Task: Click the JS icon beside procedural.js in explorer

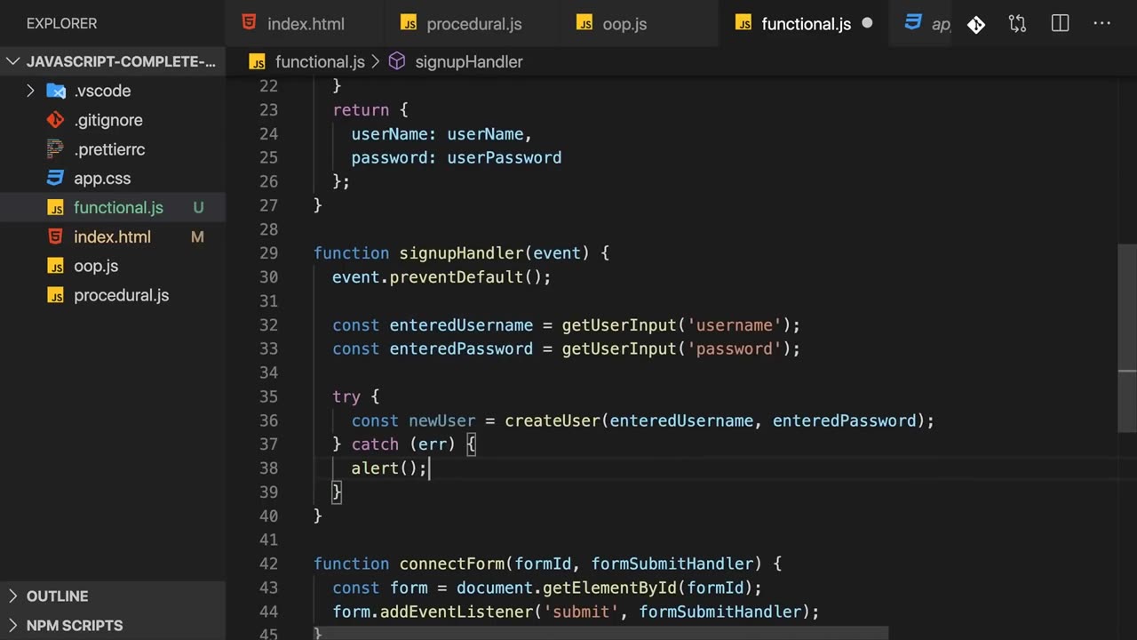Action: click(56, 296)
